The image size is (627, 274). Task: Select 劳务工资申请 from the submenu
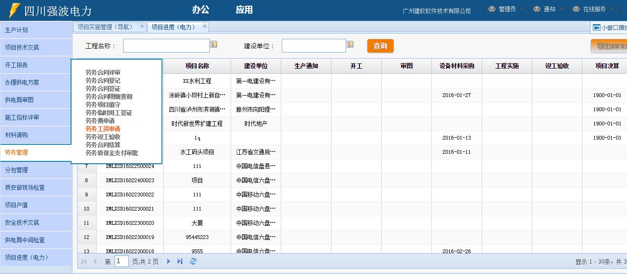(x=103, y=129)
